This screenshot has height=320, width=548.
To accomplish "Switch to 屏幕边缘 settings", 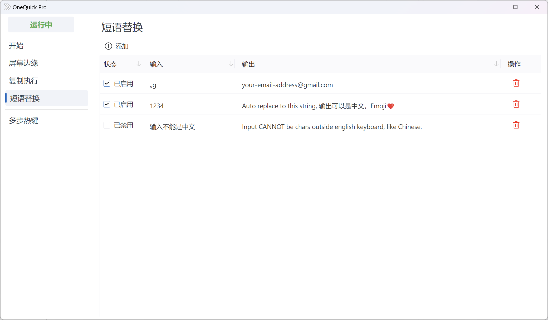I will tap(23, 63).
